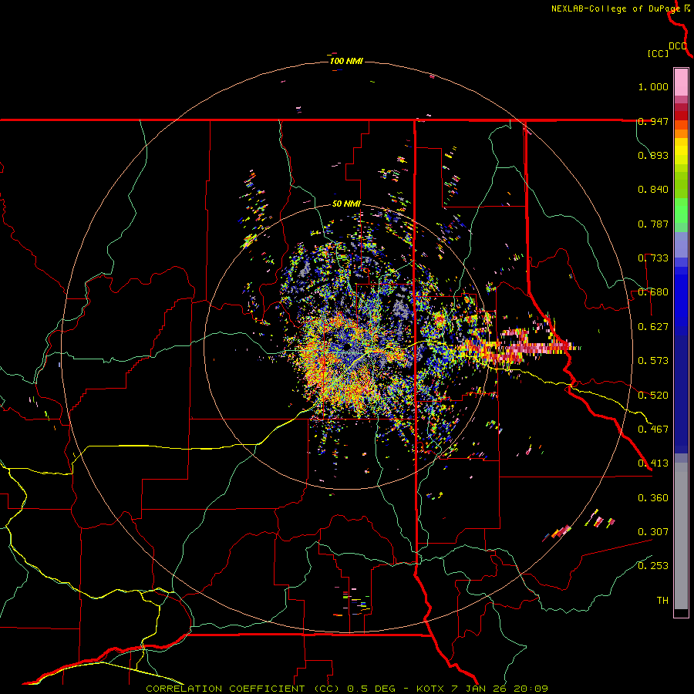Viewport: 694px width, 694px height.
Task: Select the 7 JAN 26 date text
Action: coord(480,689)
